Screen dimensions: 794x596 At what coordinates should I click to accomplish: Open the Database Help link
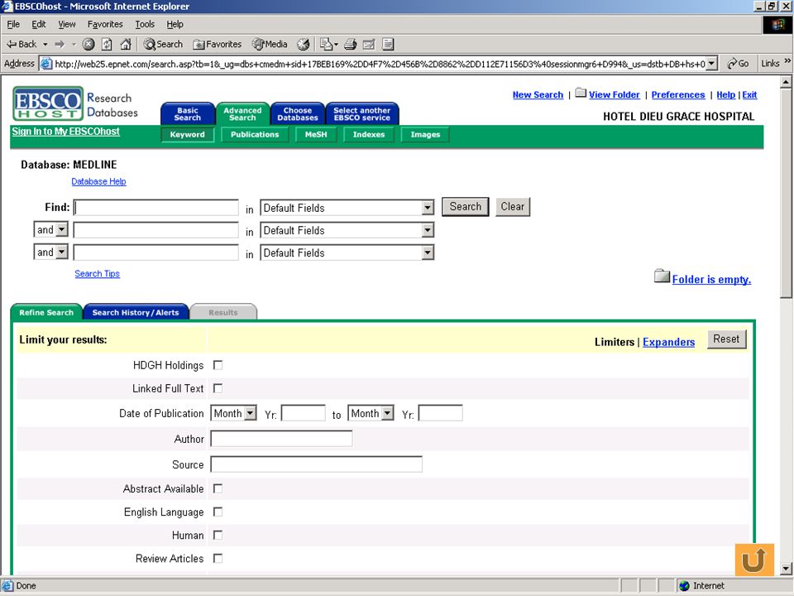(98, 181)
